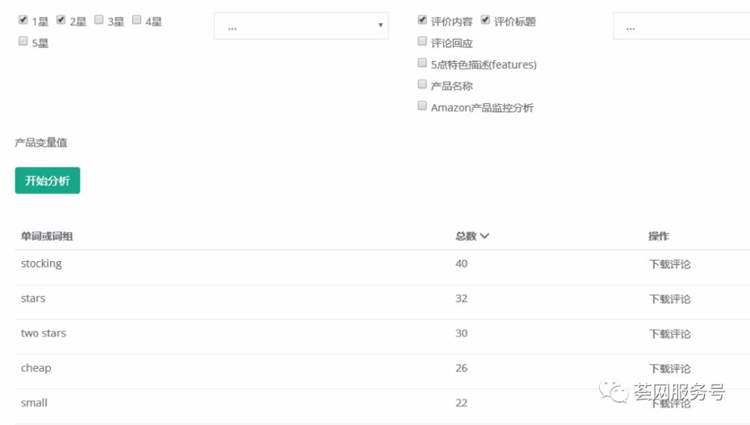Click 下载评论 in cheap row

coord(669,369)
